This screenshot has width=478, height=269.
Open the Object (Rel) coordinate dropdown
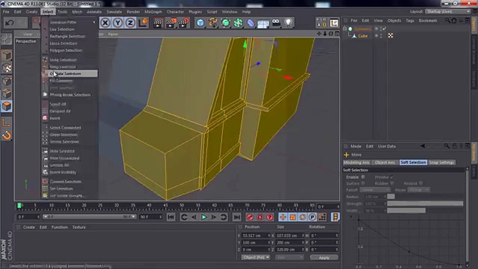point(256,257)
